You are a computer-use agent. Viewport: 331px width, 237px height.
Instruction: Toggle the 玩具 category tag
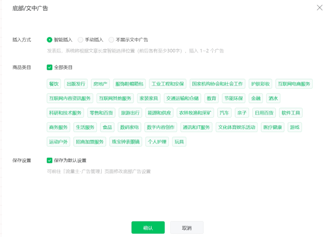coord(179,142)
